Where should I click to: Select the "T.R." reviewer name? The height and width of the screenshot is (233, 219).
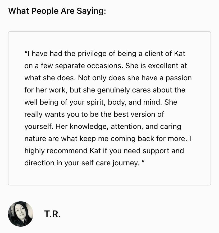(x=52, y=214)
